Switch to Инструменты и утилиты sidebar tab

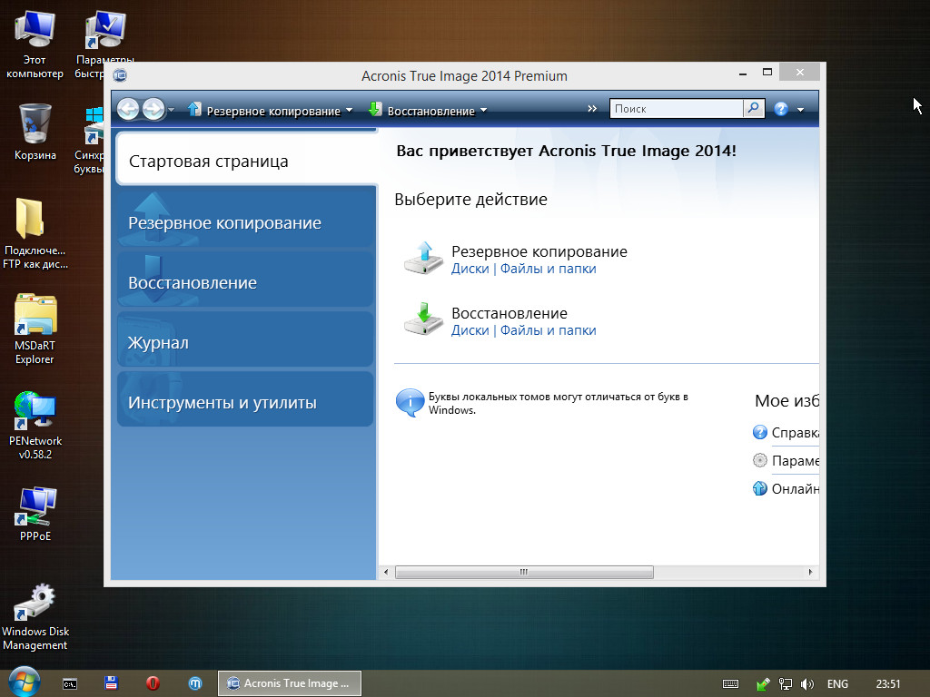tap(244, 402)
